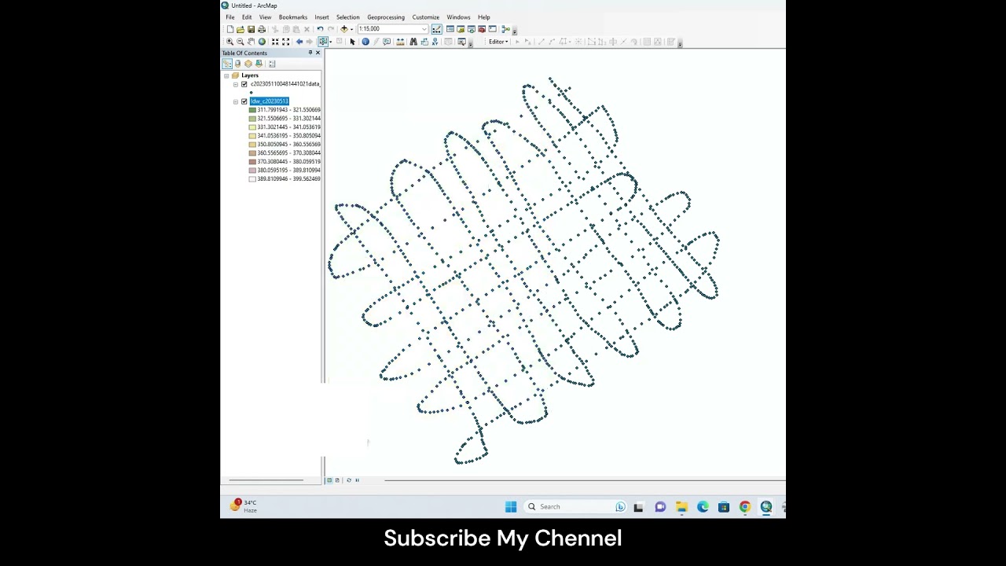Open the Select Features dropdown arrow
The height and width of the screenshot is (566, 1006).
330,42
